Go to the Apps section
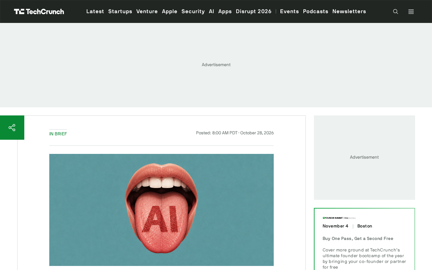This screenshot has height=270, width=432. (x=225, y=11)
